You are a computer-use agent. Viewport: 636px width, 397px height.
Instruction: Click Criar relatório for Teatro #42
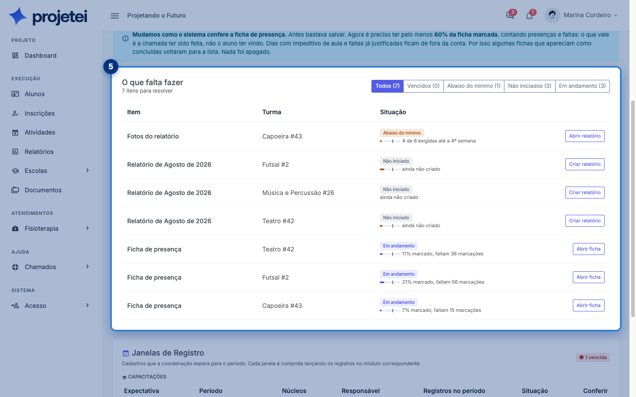(585, 221)
